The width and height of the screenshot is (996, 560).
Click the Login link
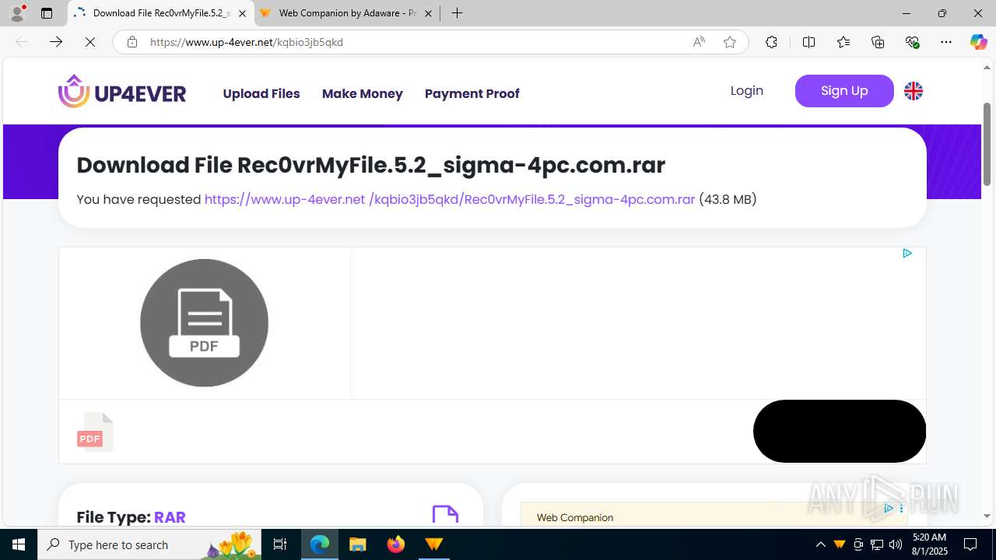click(747, 91)
